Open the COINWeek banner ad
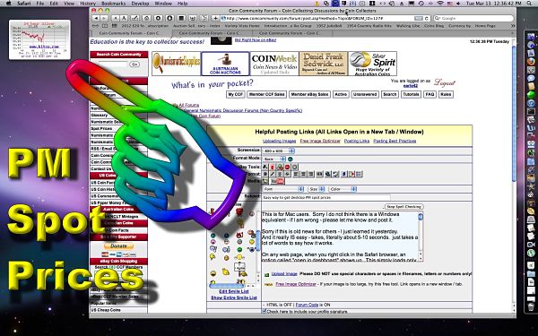Image resolution: width=538 pixels, height=336 pixels. click(274, 64)
